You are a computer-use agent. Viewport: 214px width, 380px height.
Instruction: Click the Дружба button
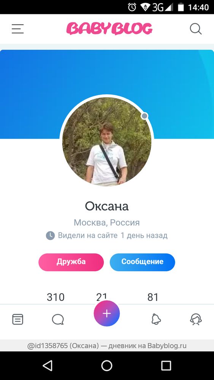[71, 262]
